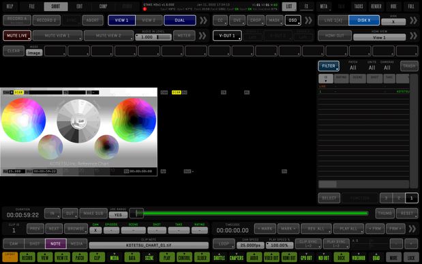
Task: Click the ABORT button
Action: (93, 20)
